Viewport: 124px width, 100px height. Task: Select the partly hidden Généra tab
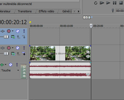point(67,11)
